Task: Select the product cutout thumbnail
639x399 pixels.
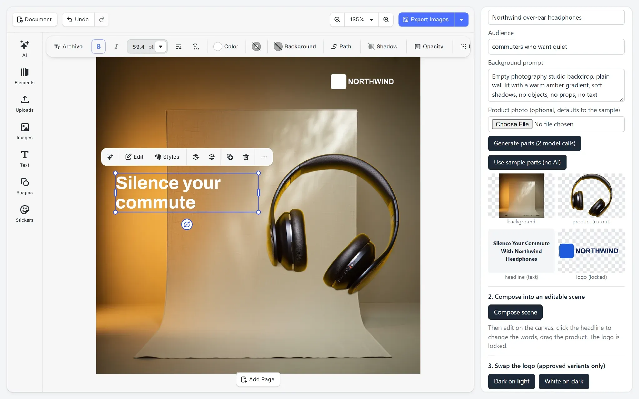Action: pos(591,196)
